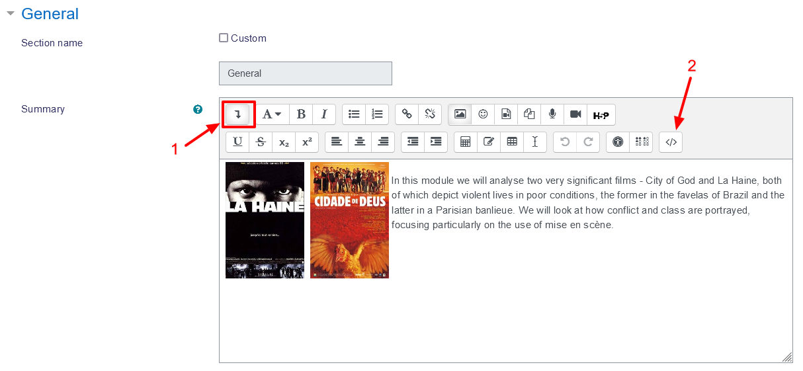Viewport: 803px width, 371px height.
Task: Open the equation editor
Action: [466, 142]
